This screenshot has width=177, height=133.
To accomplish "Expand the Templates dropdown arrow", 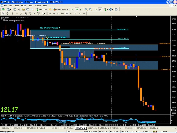I will (118, 9).
